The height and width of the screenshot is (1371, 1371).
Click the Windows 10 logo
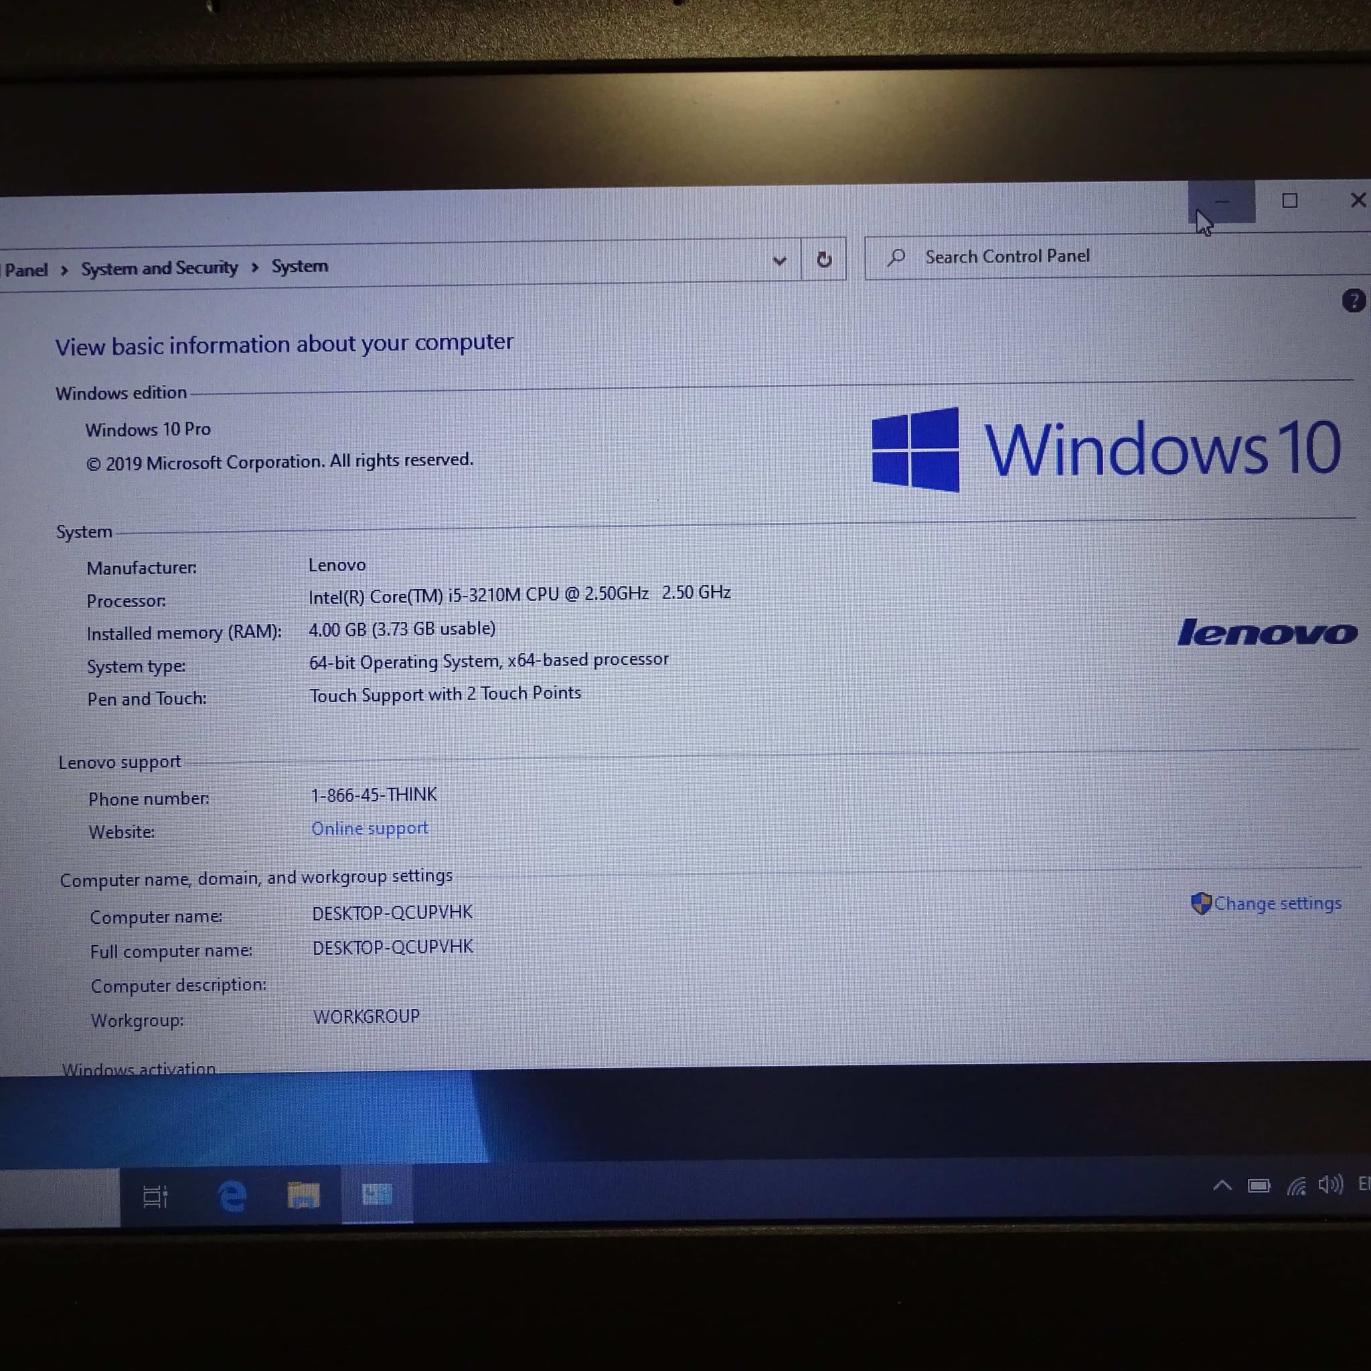click(1106, 449)
